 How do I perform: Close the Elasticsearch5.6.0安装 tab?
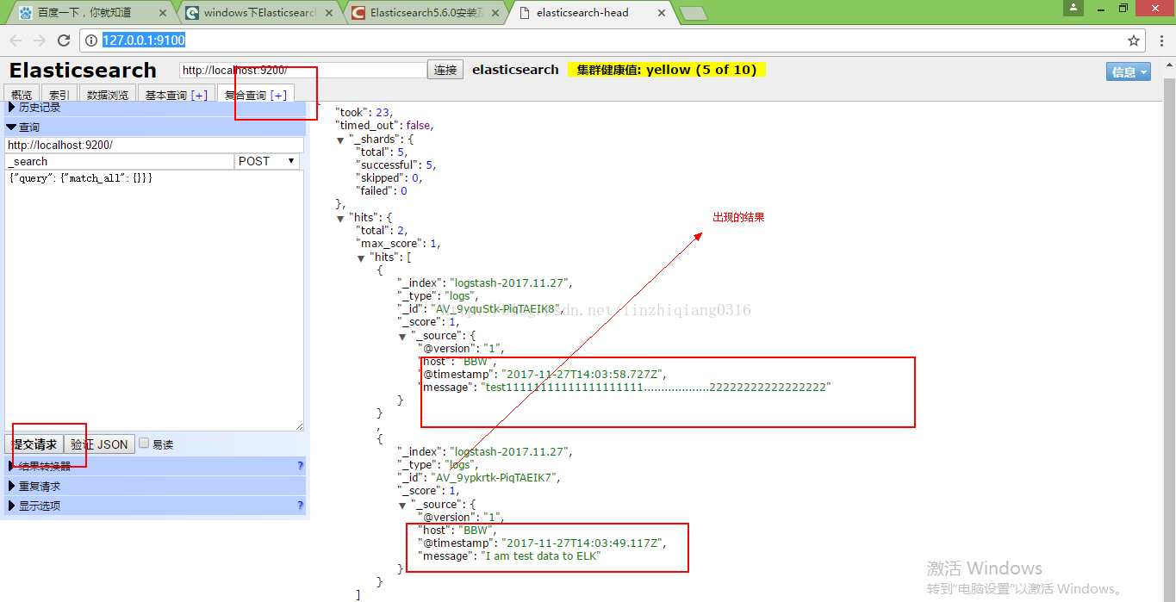(497, 13)
